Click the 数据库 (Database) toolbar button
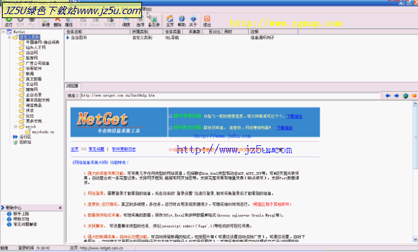Screen dimensions: 418x252 click(110, 22)
